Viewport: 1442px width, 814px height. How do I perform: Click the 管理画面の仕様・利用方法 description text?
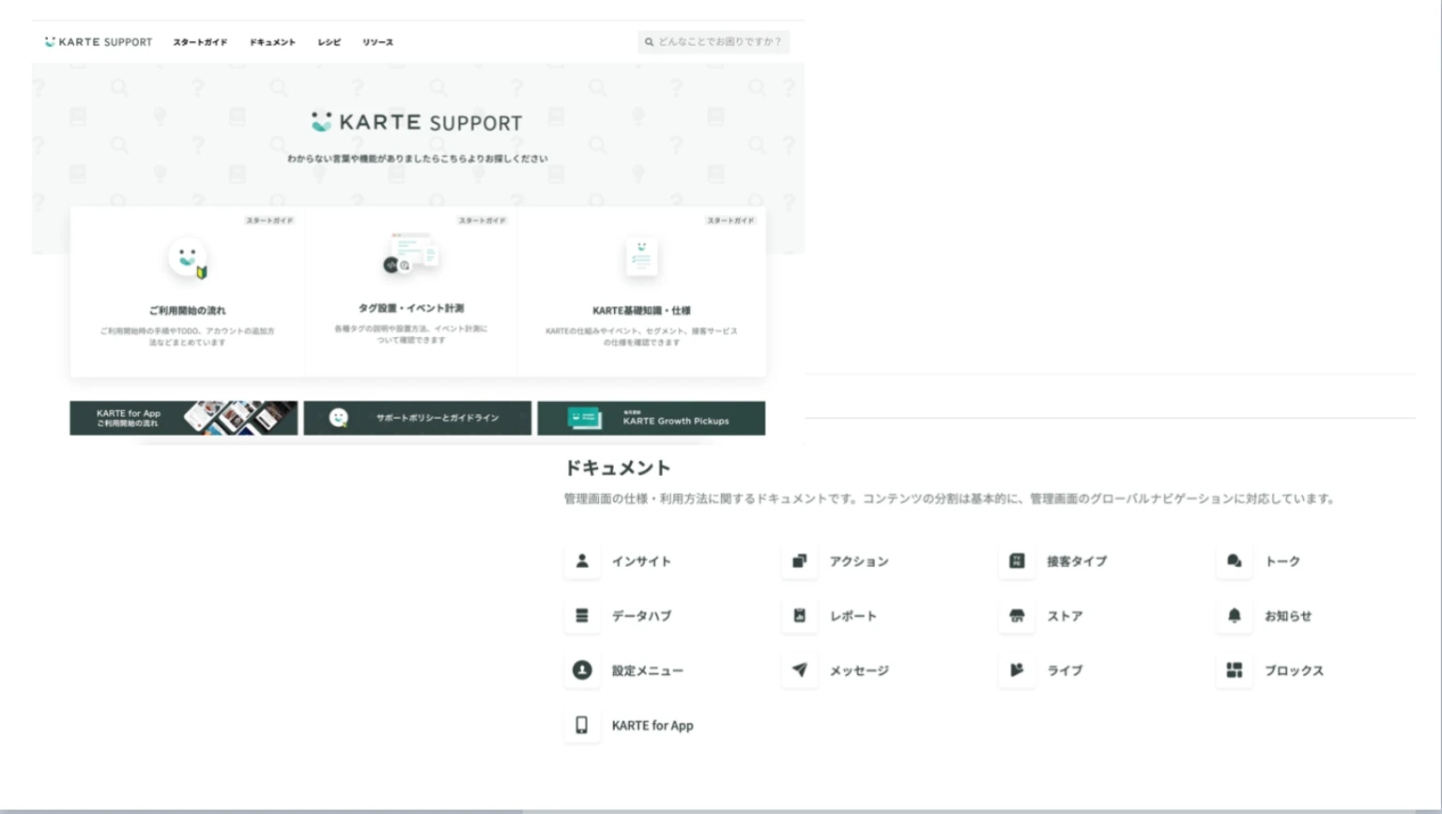950,499
